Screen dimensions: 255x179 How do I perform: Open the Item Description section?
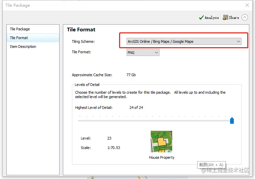[x=33, y=47]
